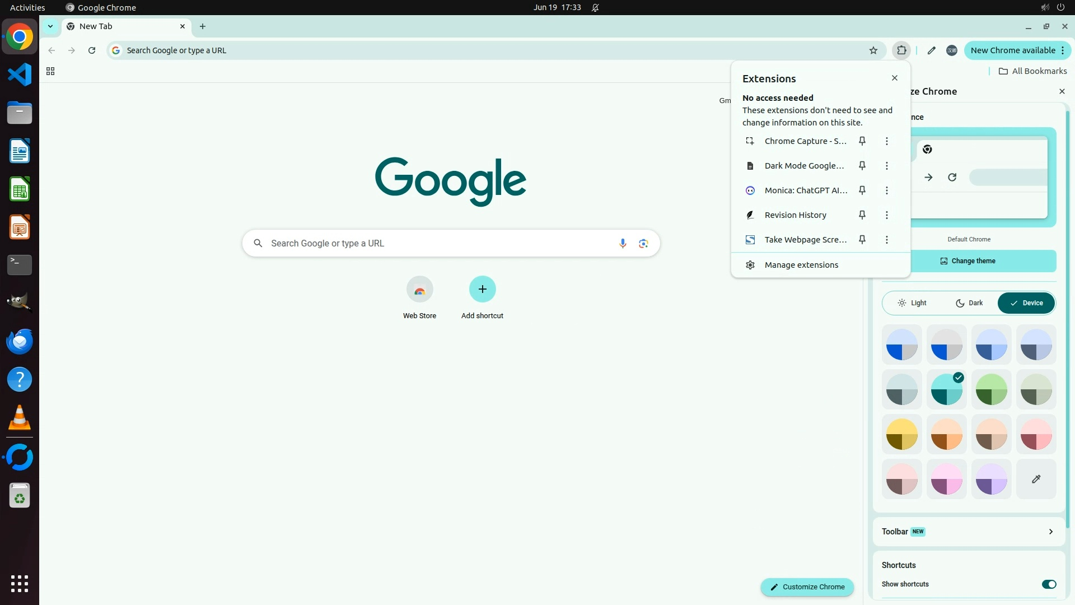Pin the Revision History extension
Screen dimensions: 1075x605
[862, 215]
